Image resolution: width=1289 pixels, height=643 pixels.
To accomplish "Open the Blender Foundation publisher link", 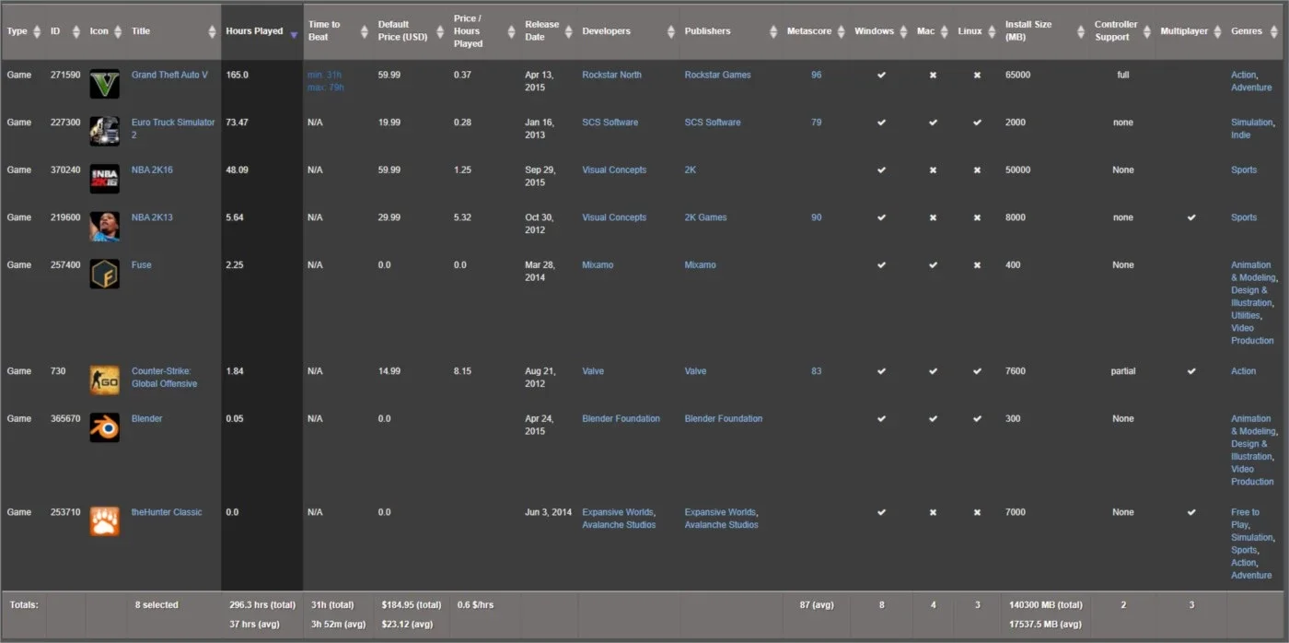I will 724,419.
